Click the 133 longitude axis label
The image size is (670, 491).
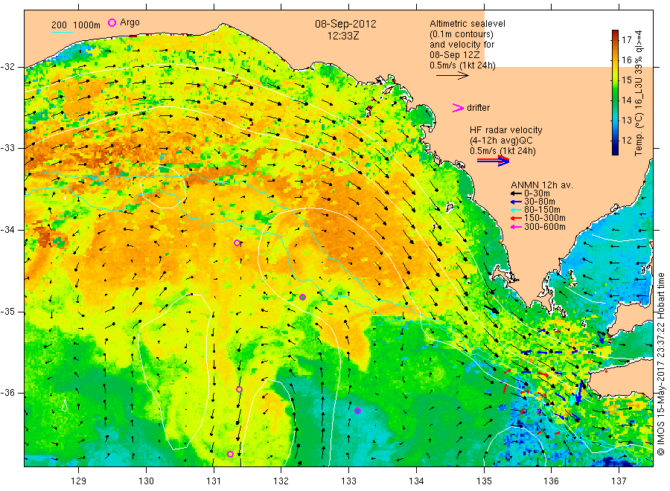point(348,481)
